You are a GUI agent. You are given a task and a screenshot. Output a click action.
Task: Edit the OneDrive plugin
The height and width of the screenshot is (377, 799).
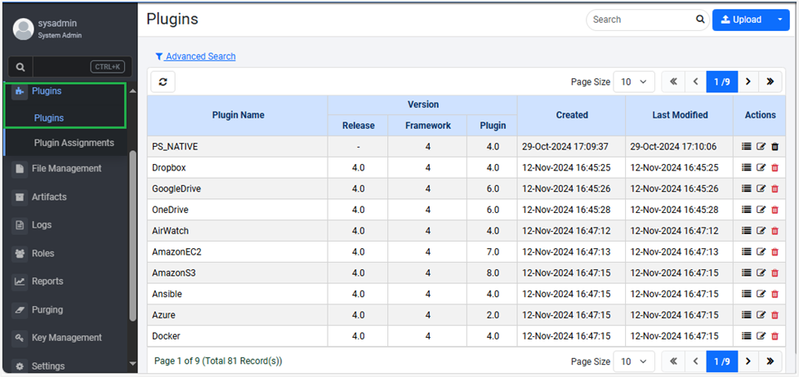click(761, 210)
